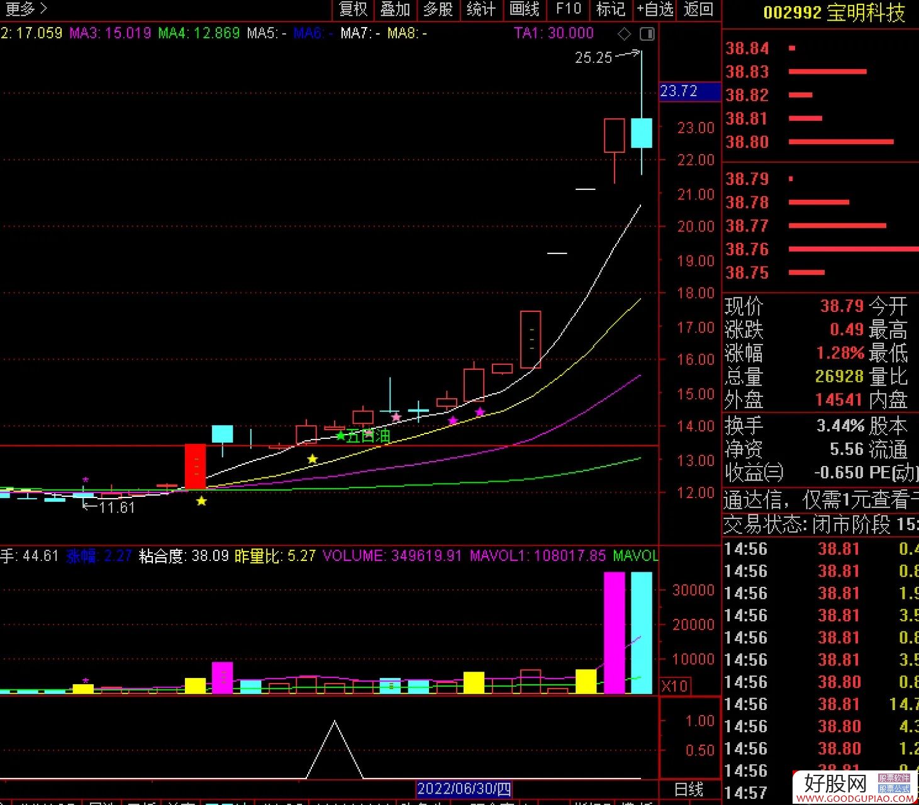
Task: Click the 14:57 tick row
Action: pyautogui.click(x=821, y=793)
